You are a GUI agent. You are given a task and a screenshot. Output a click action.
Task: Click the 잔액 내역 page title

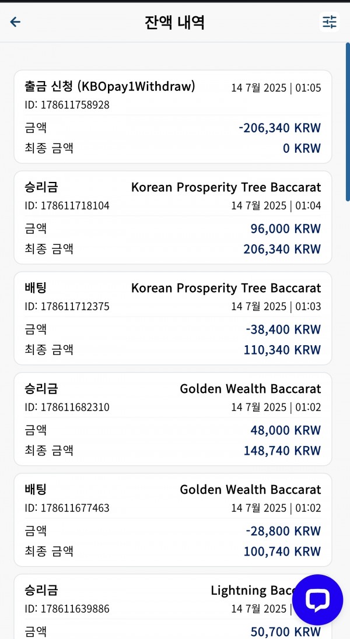[x=174, y=22]
